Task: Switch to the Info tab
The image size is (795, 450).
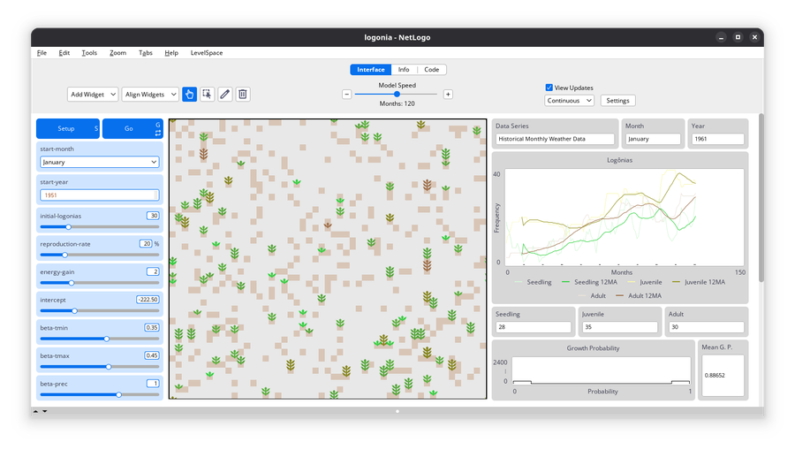Action: click(x=404, y=70)
